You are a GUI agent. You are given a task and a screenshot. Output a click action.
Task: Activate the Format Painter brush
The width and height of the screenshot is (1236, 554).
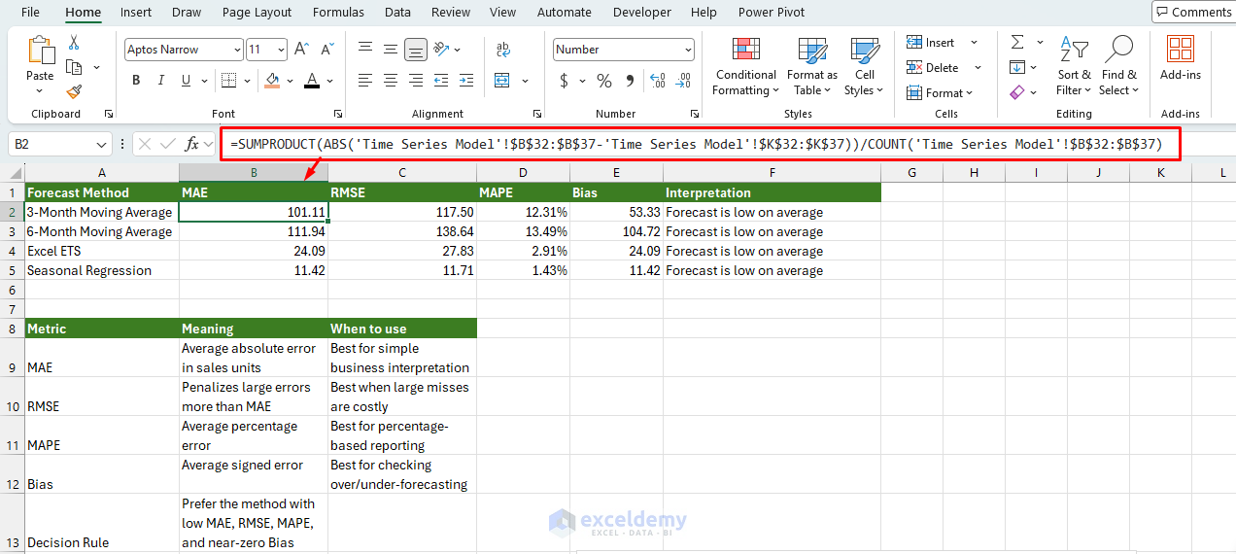tap(74, 91)
